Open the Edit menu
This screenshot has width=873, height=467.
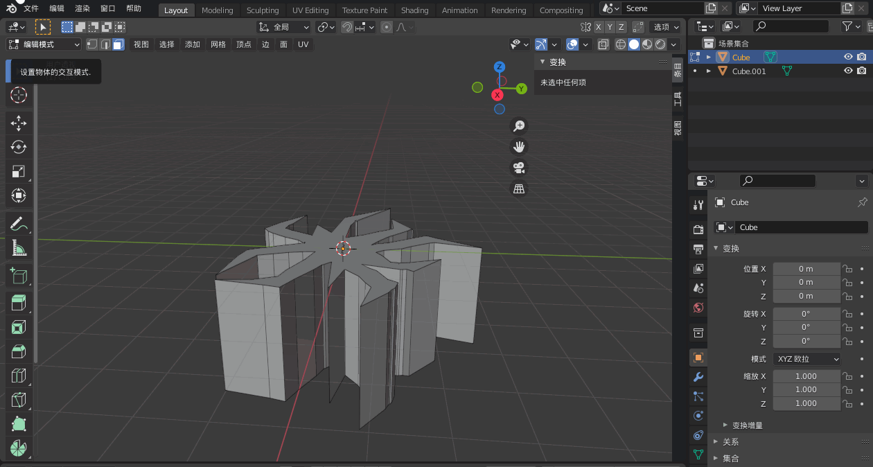(57, 9)
